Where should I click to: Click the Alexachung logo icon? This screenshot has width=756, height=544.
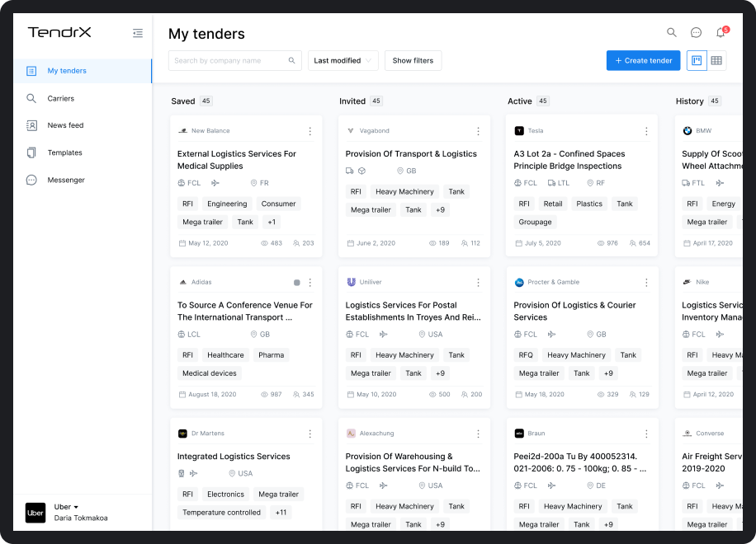tap(351, 434)
